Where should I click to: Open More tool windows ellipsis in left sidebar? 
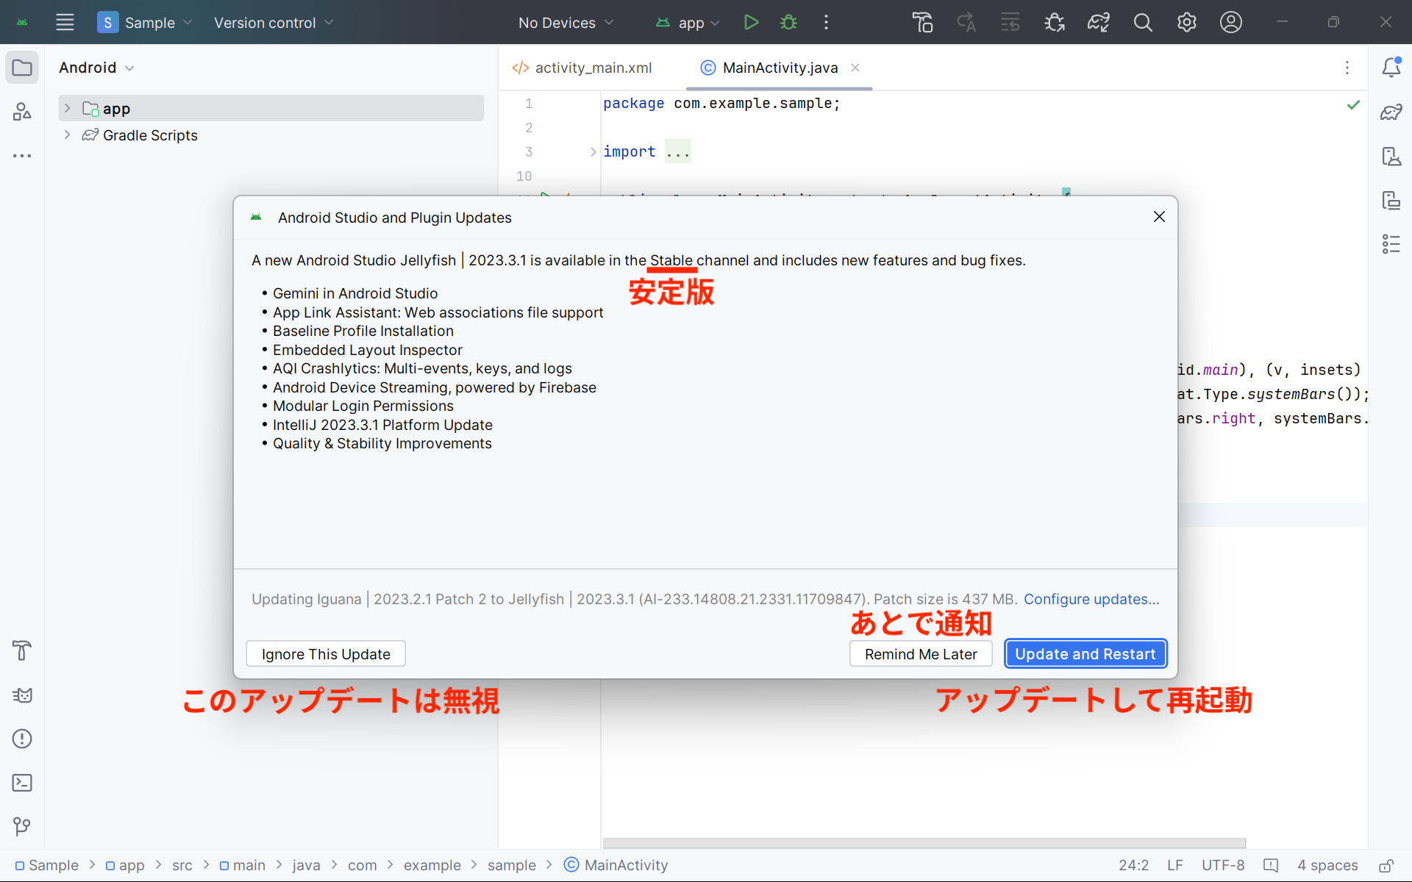[x=22, y=156]
